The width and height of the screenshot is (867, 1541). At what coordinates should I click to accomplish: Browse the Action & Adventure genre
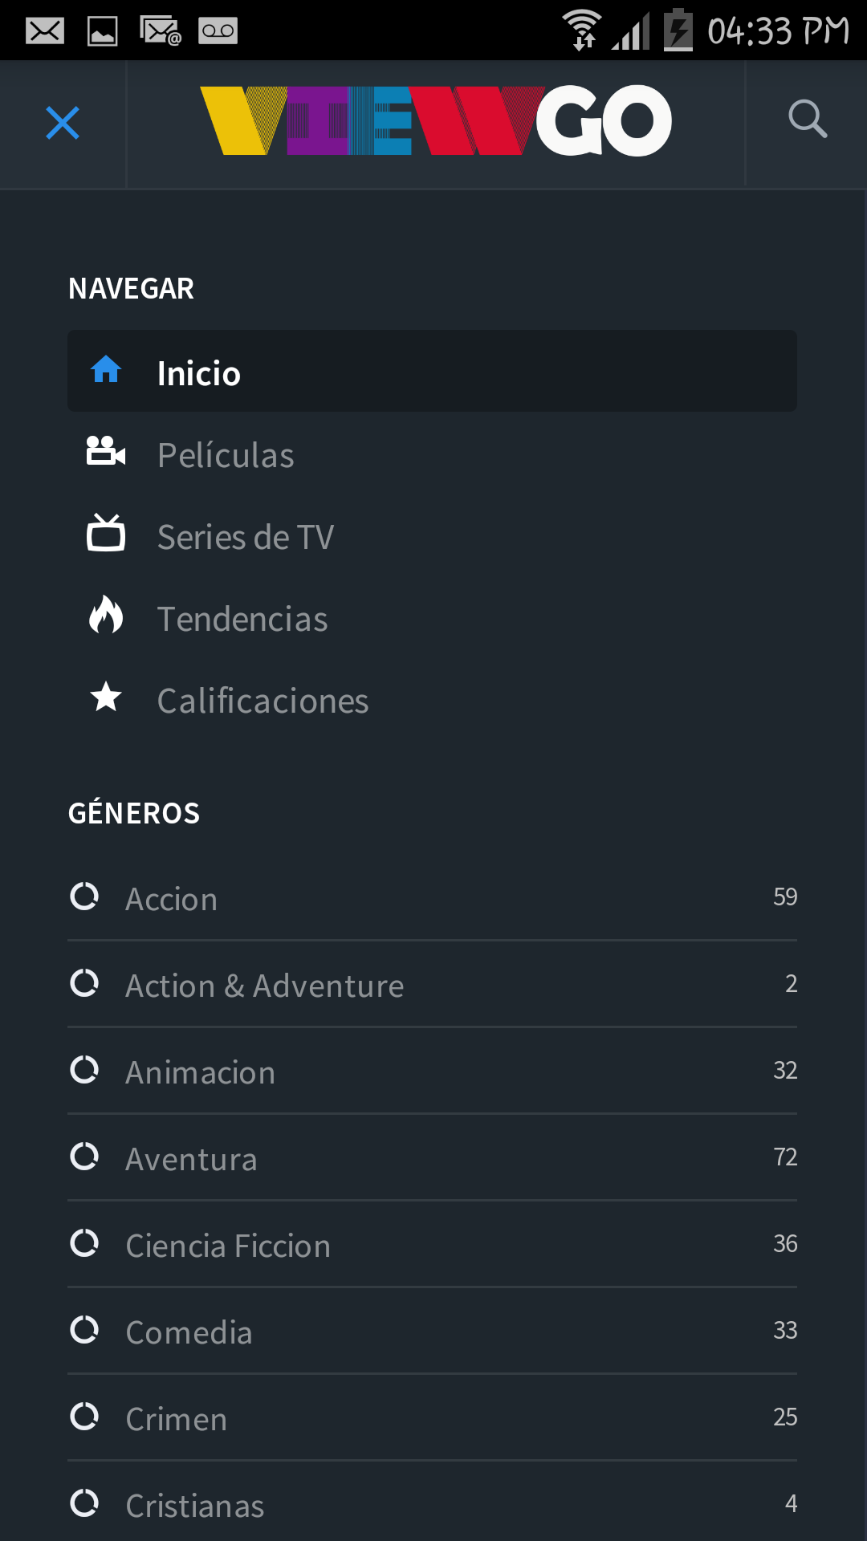tap(265, 986)
